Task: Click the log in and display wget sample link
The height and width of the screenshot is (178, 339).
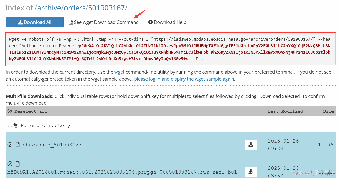Action: click(x=184, y=79)
